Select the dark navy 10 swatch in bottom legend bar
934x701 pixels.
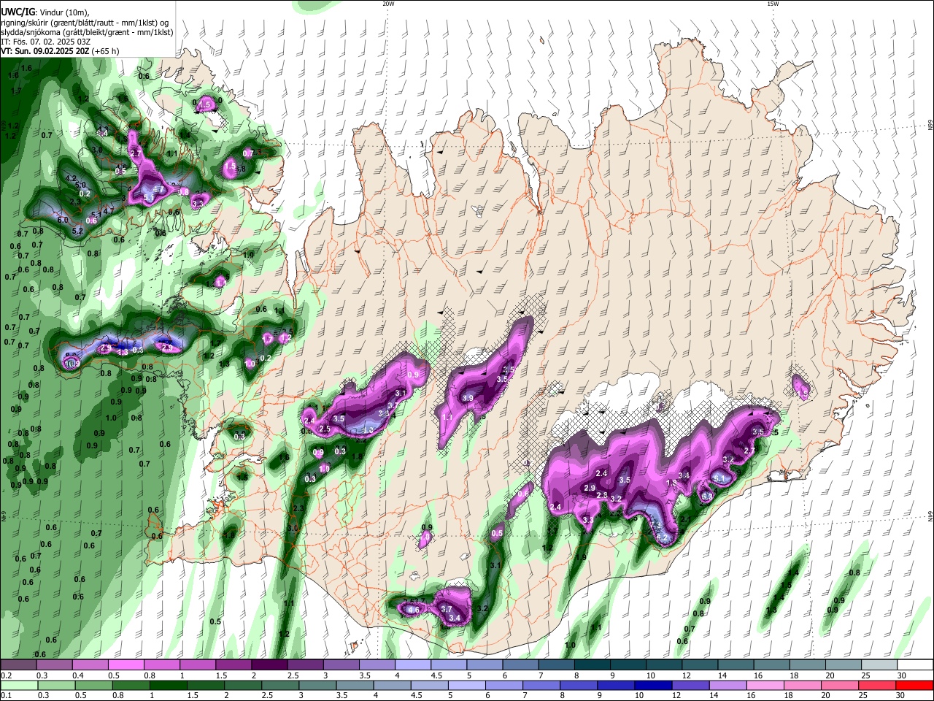tap(653, 685)
